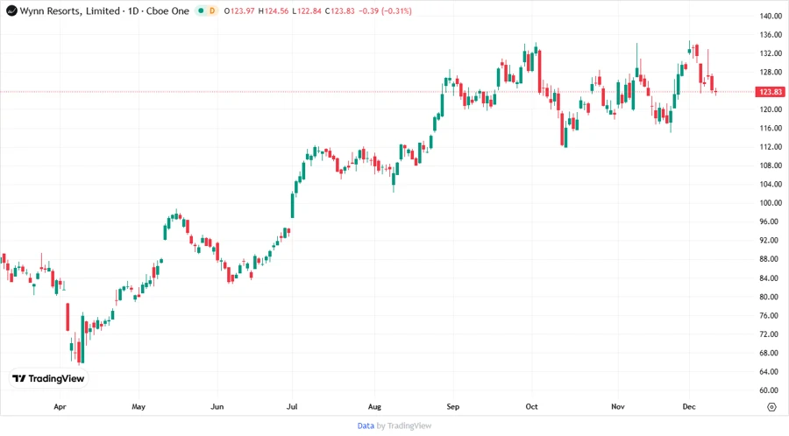Click the 100.00 price axis label

pos(771,203)
